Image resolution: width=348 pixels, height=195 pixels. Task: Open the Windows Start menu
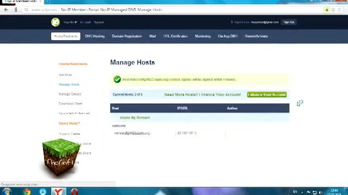pos(7,191)
